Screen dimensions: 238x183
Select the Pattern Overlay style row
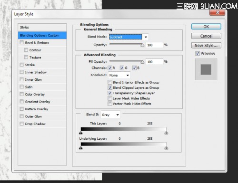point(42,109)
